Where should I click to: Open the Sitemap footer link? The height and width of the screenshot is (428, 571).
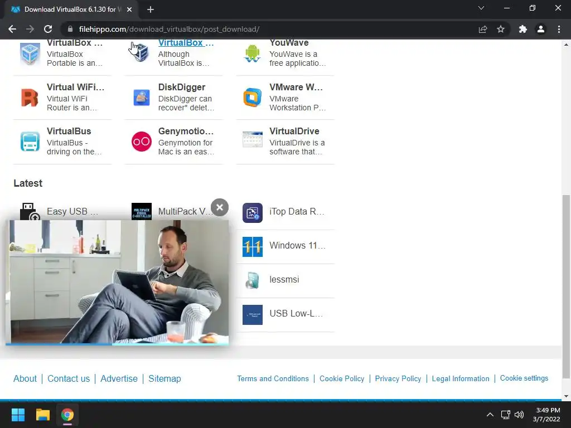(164, 378)
